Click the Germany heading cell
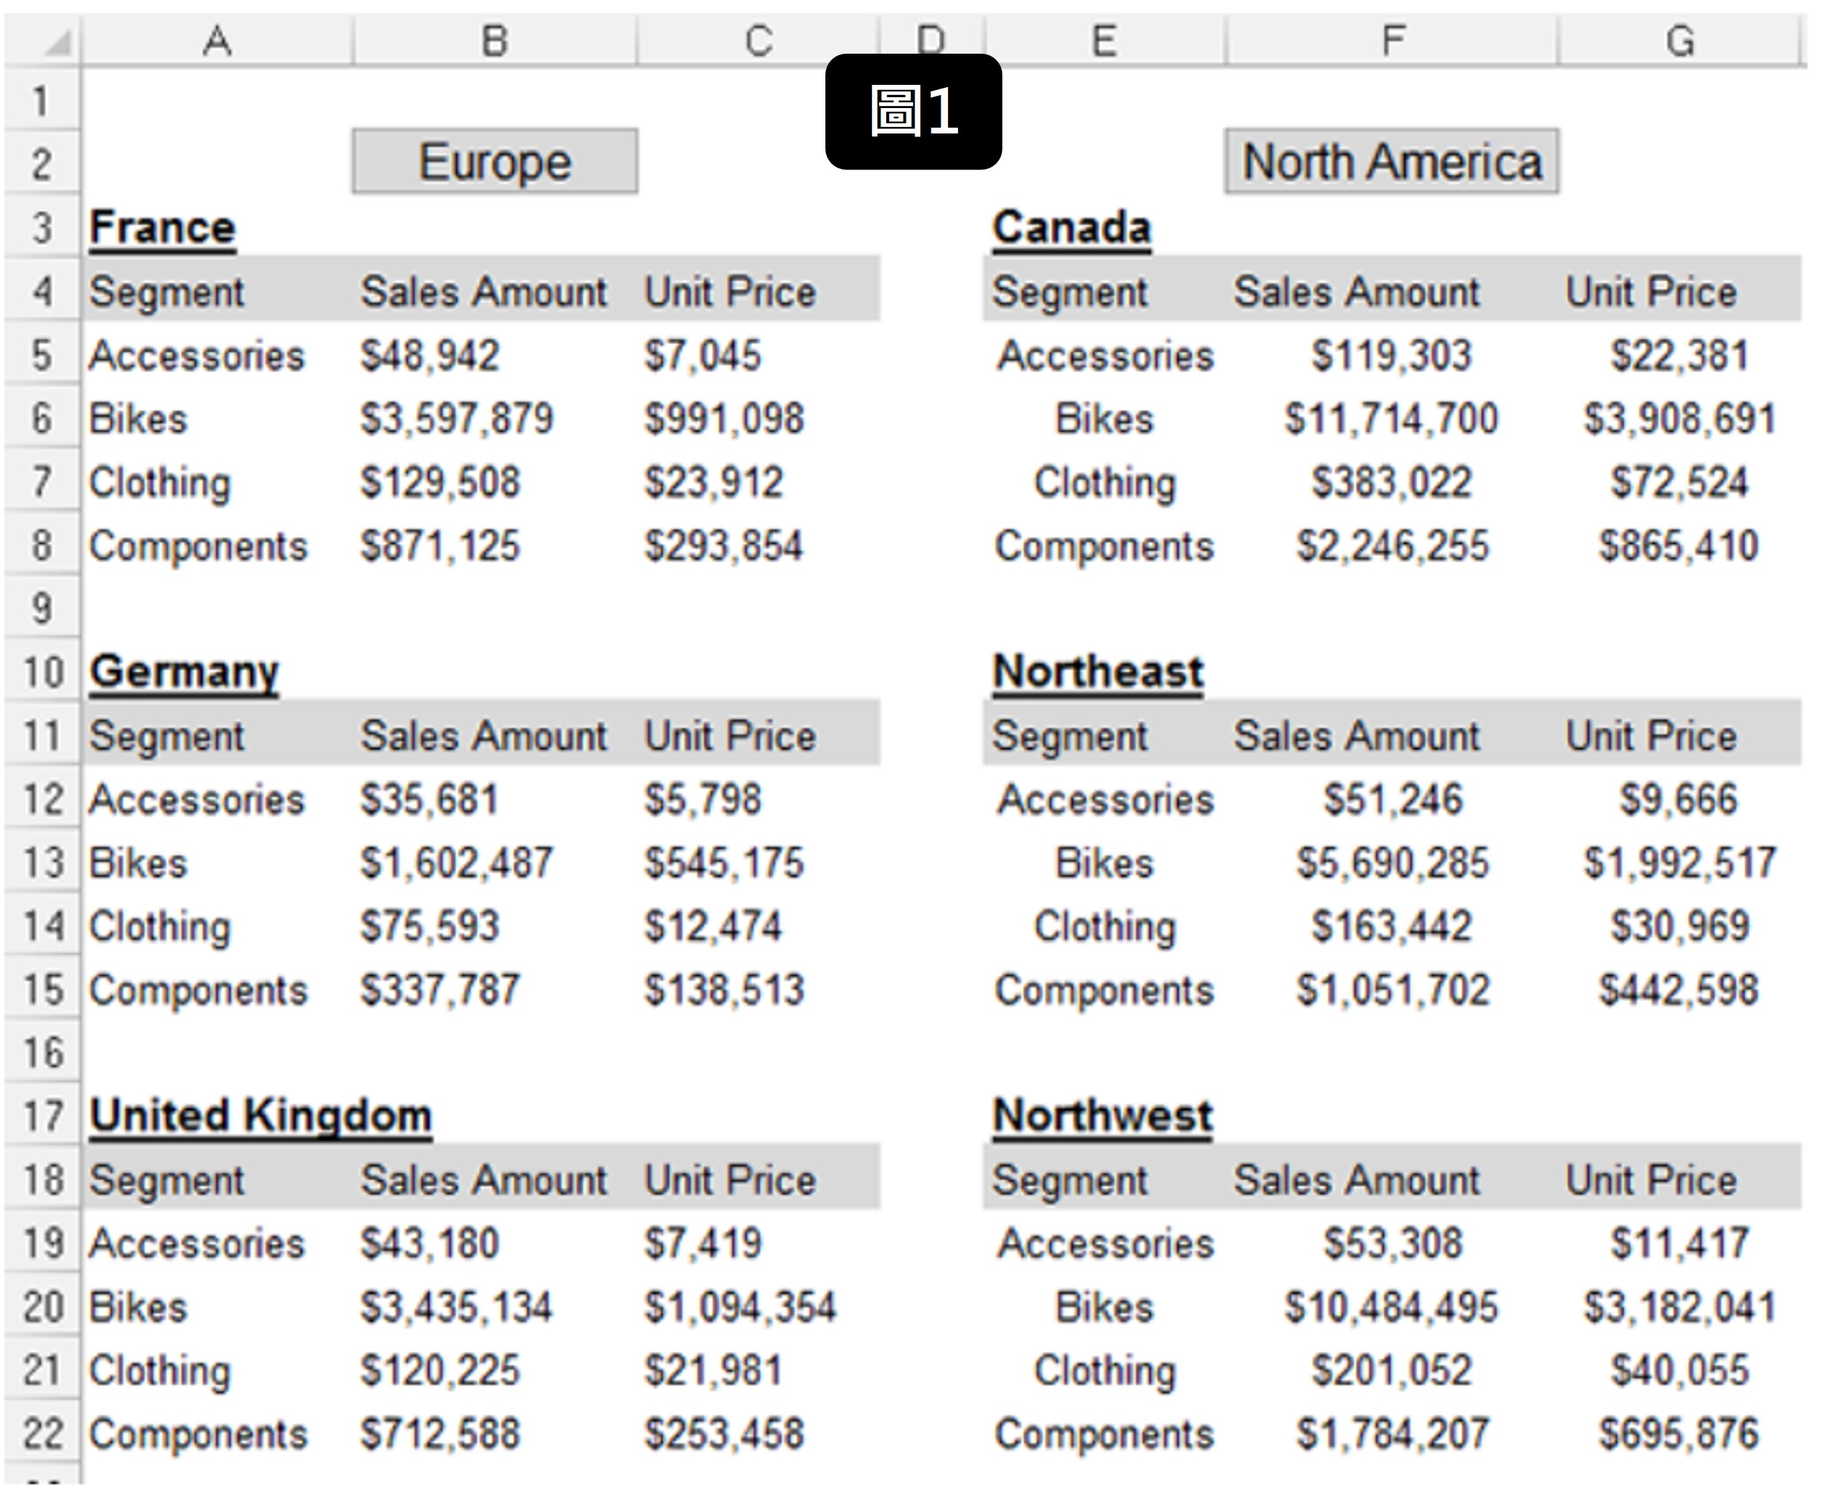This screenshot has height=1508, width=1827. (x=184, y=672)
